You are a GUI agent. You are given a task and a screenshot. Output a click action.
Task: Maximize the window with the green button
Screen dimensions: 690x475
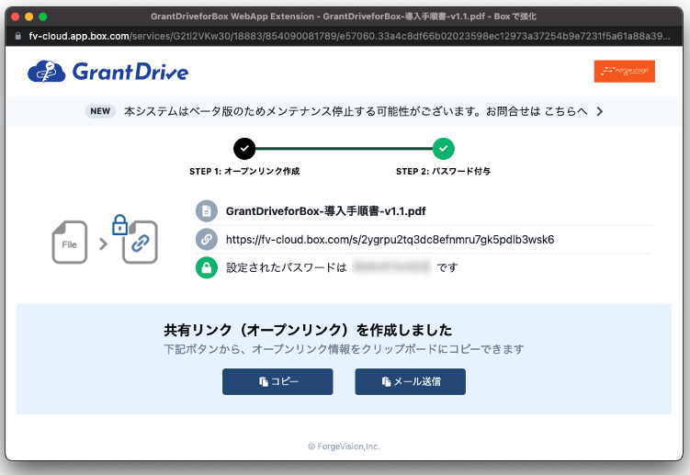pos(42,17)
